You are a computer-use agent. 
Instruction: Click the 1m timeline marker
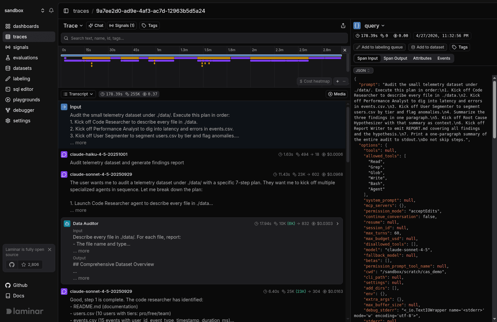(x=159, y=50)
